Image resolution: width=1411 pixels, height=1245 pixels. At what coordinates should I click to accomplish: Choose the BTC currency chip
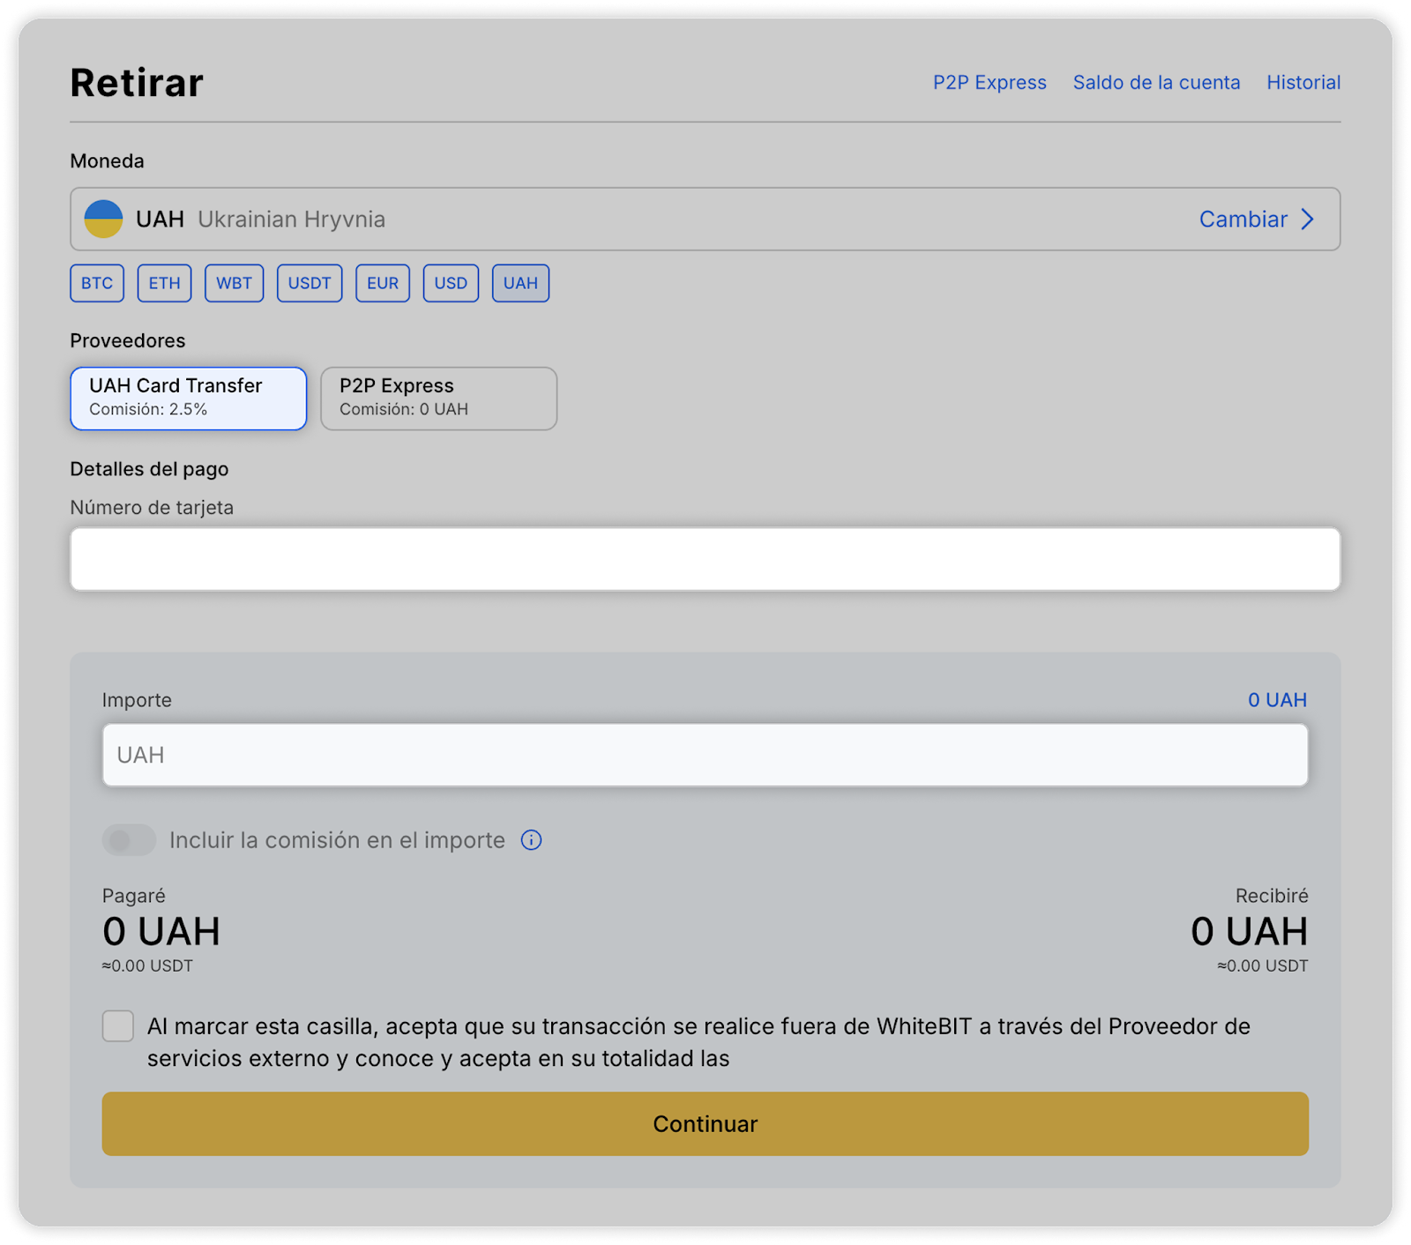(x=97, y=283)
